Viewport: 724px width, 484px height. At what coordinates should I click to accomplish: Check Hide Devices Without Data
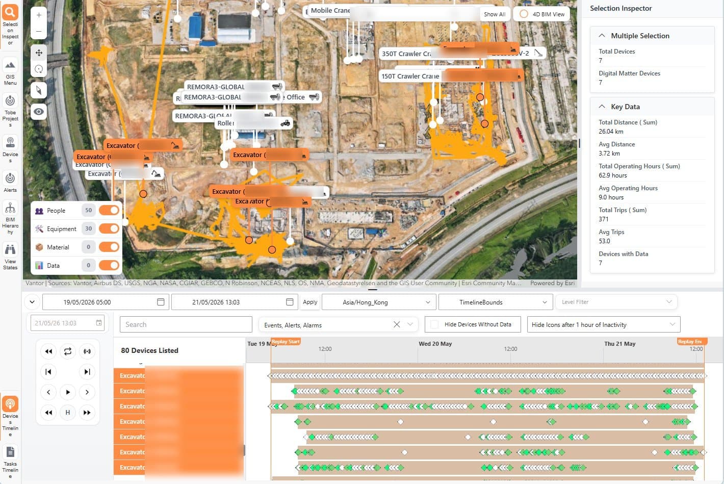coord(434,324)
